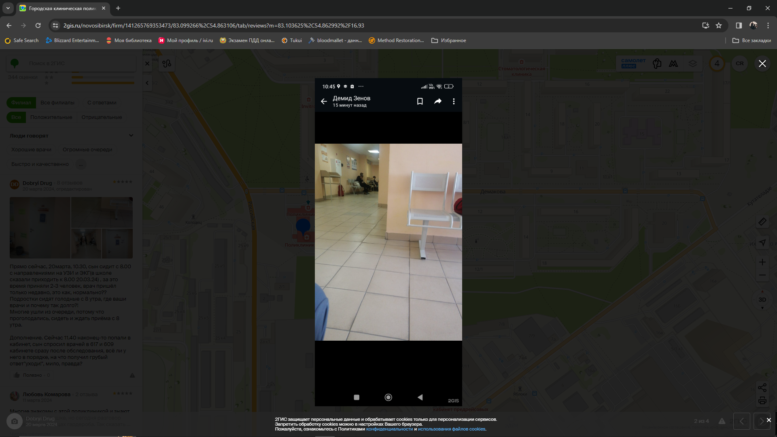Open the 'Избранное' bookmarks folder
The height and width of the screenshot is (437, 777).
449,40
